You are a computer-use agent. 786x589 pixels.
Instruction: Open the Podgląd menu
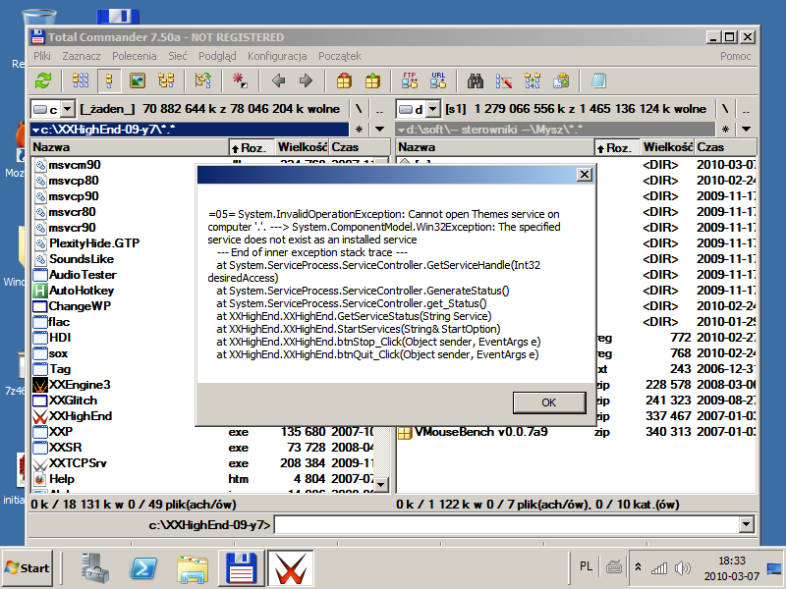217,56
